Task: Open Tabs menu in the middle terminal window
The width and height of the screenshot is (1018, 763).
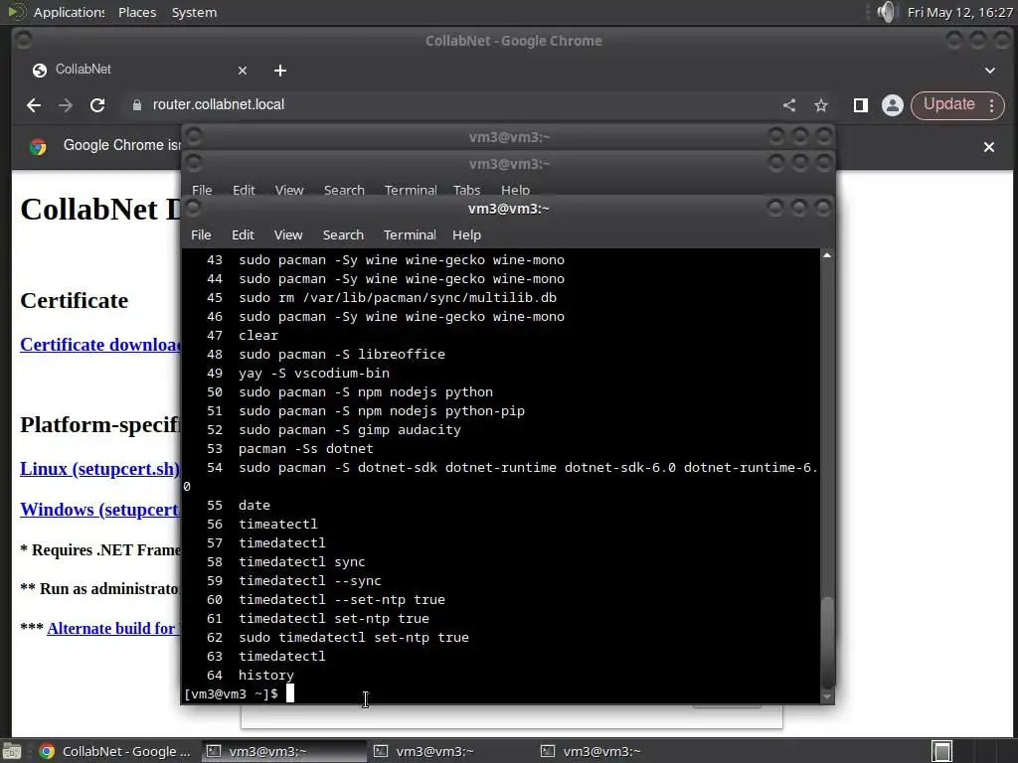Action: [x=466, y=190]
